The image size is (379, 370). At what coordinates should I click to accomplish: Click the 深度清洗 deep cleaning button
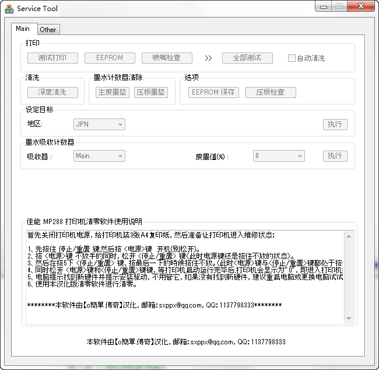pyautogui.click(x=52, y=92)
